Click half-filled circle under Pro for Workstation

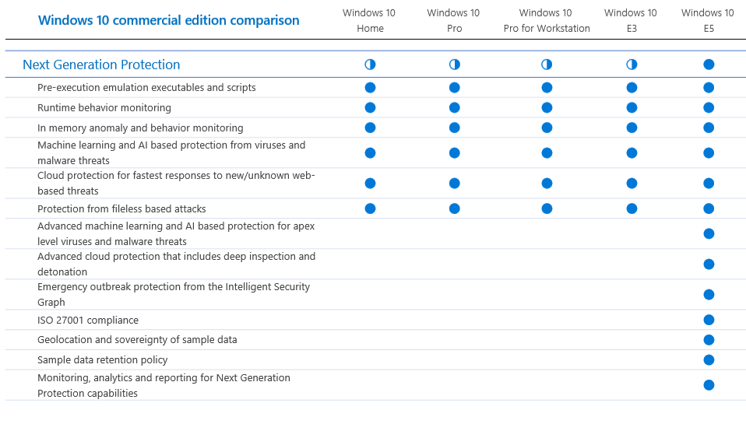point(547,65)
